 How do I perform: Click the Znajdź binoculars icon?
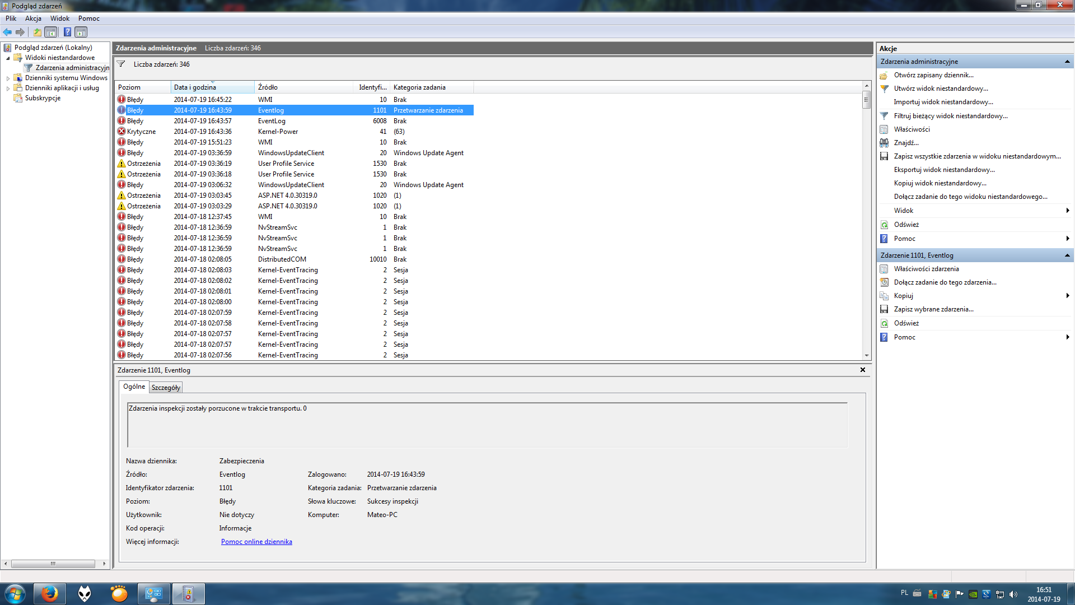[x=884, y=143]
